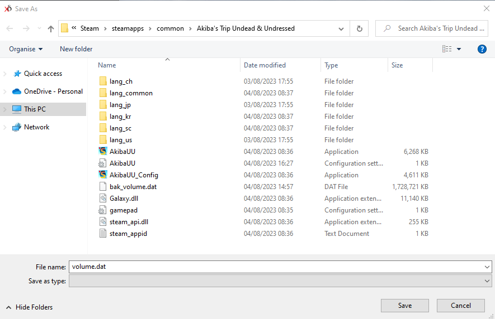Screen dimensions: 495x319
Task: Create a New folder
Action: pyautogui.click(x=76, y=49)
